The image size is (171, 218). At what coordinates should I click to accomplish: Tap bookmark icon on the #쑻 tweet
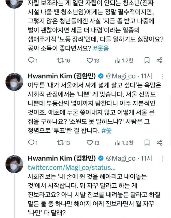(147, 142)
